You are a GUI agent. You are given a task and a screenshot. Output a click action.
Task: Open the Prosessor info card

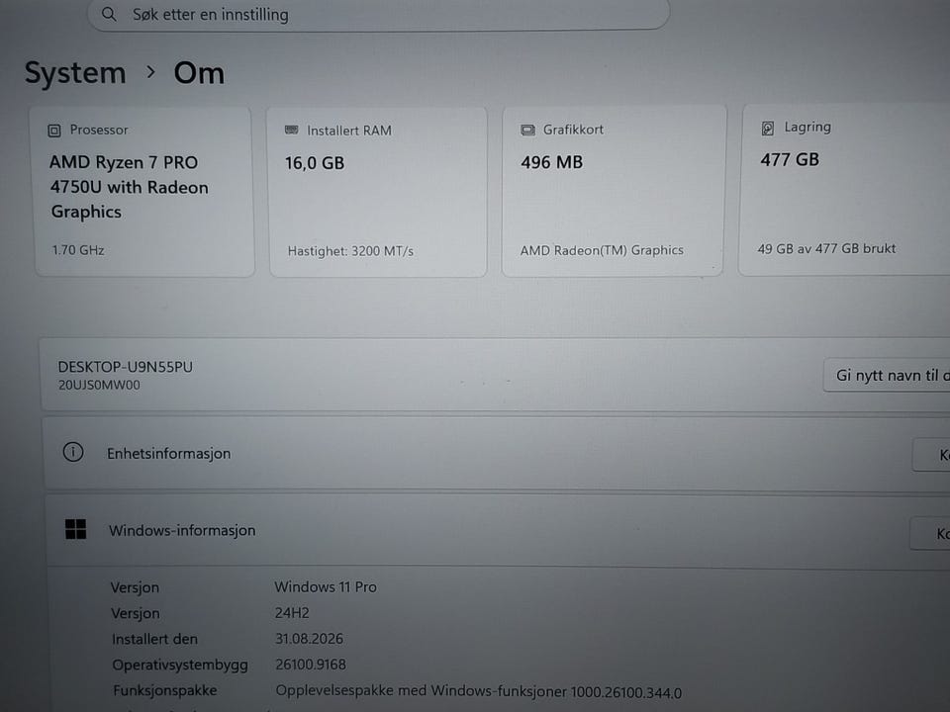[x=144, y=192]
